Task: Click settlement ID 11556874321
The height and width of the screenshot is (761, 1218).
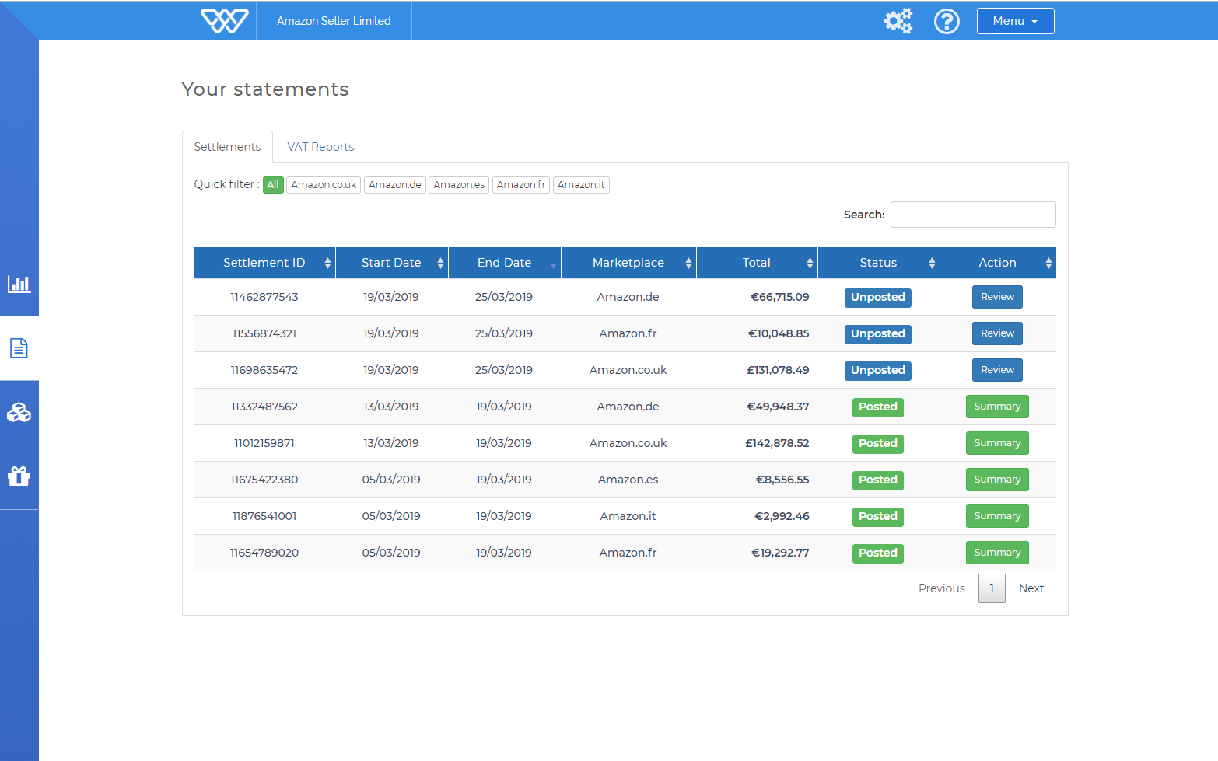Action: [264, 333]
